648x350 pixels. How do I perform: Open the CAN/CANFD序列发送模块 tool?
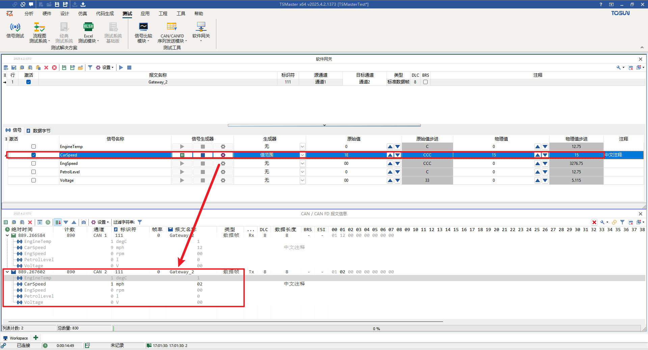172,32
